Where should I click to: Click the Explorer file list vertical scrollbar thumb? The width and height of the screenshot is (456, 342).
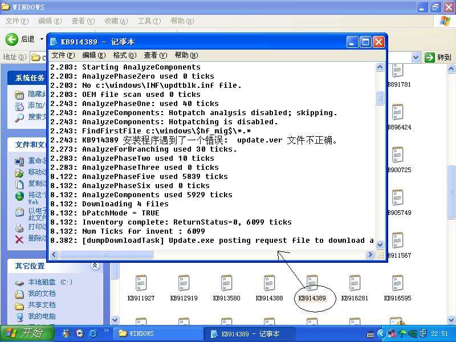pos(451,192)
